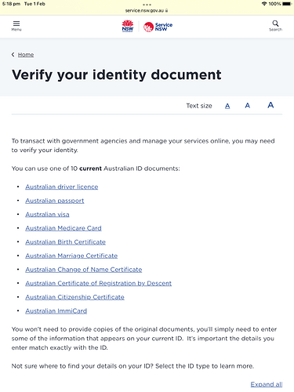
Task: Tap the three-dot multitasking control at the top
Action: (x=147, y=5)
